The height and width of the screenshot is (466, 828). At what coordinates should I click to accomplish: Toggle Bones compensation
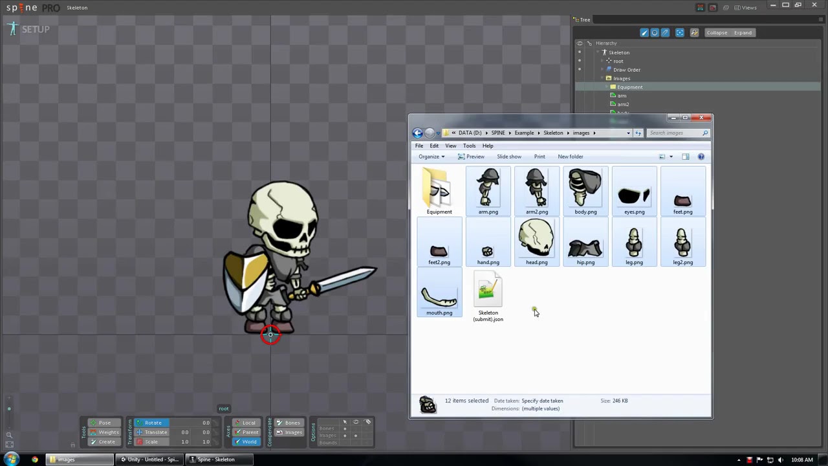pyautogui.click(x=288, y=423)
